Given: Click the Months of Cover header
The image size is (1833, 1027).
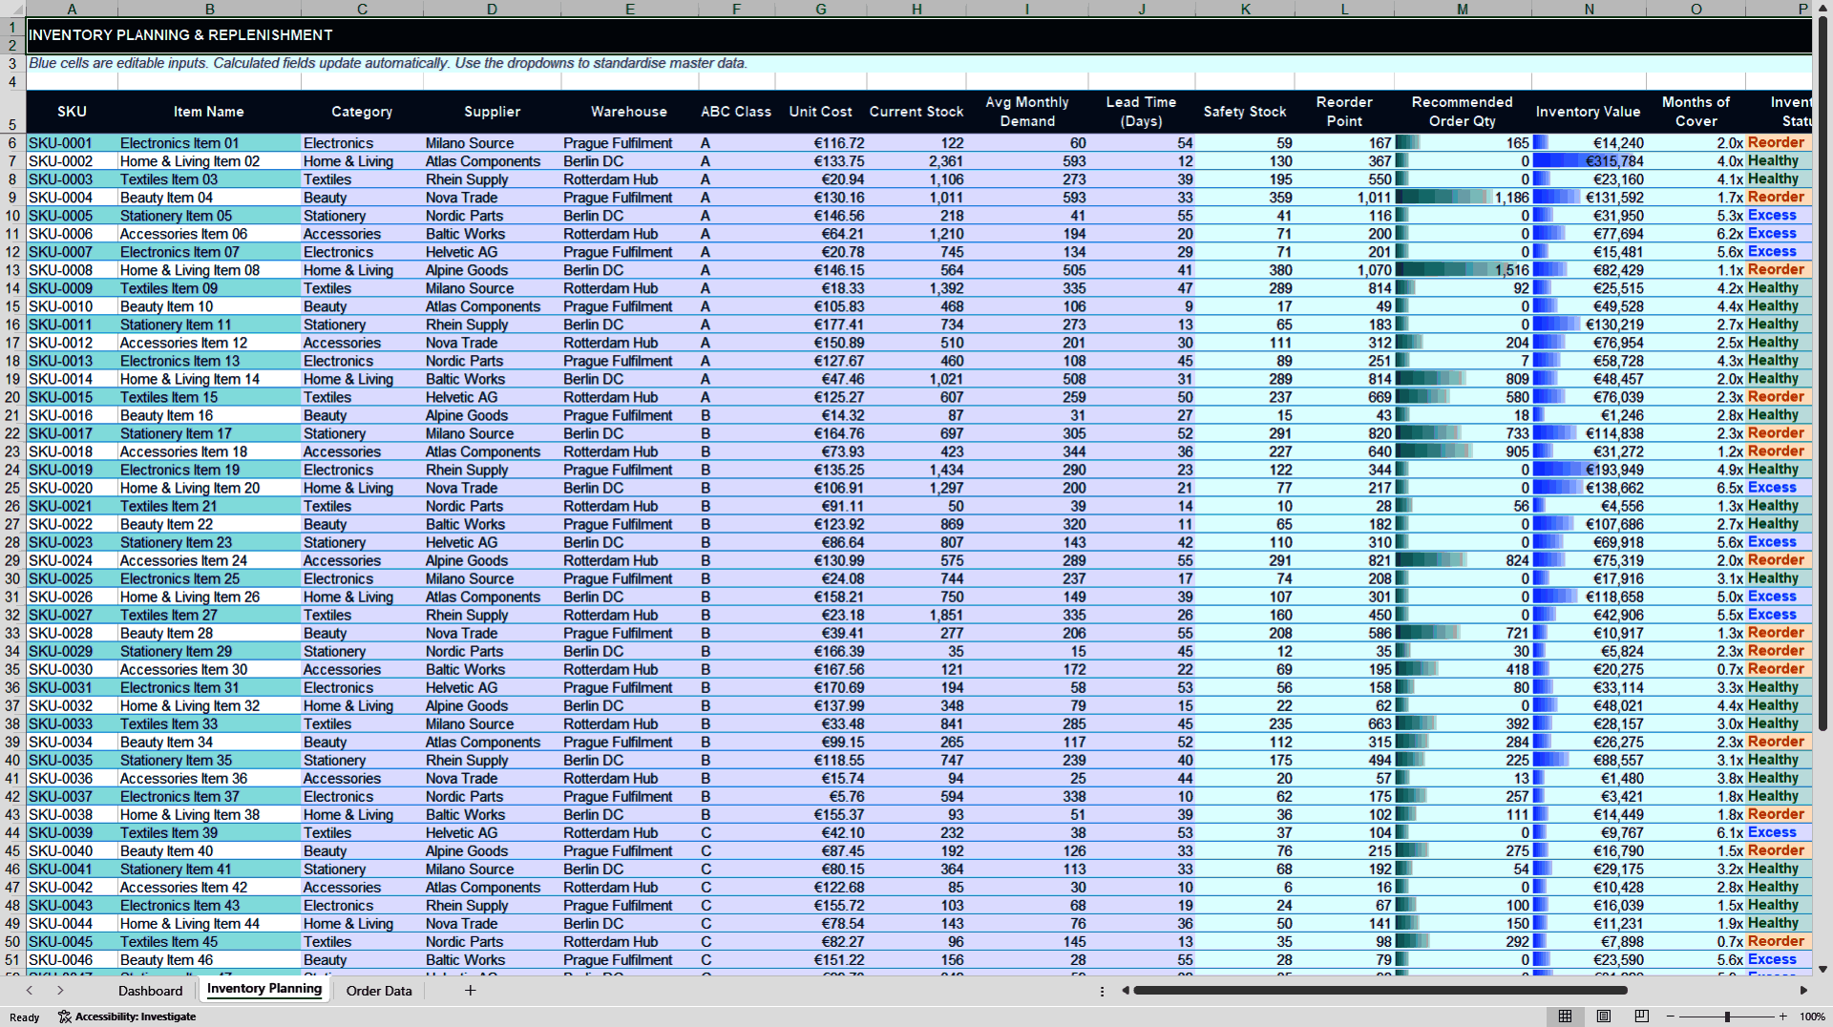Looking at the screenshot, I should coord(1696,112).
